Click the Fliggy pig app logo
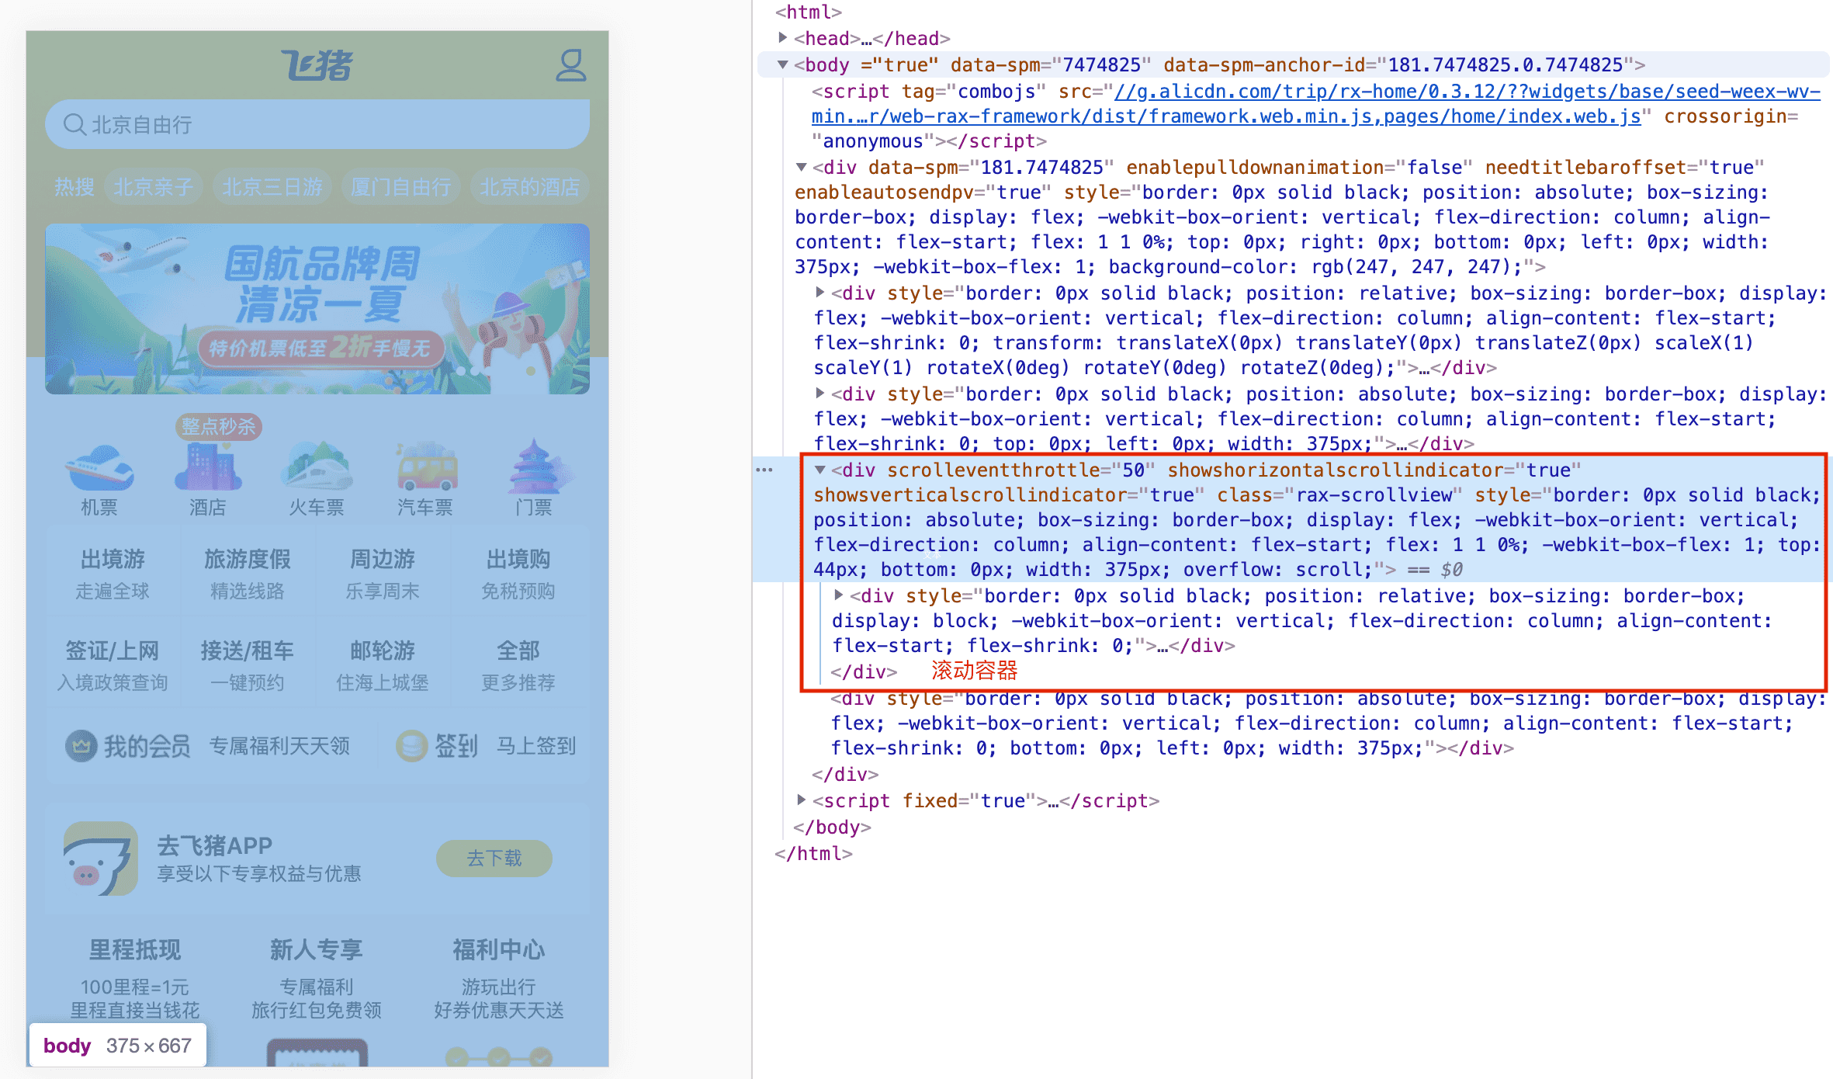Viewport: 1833px width, 1079px height. coord(100,859)
